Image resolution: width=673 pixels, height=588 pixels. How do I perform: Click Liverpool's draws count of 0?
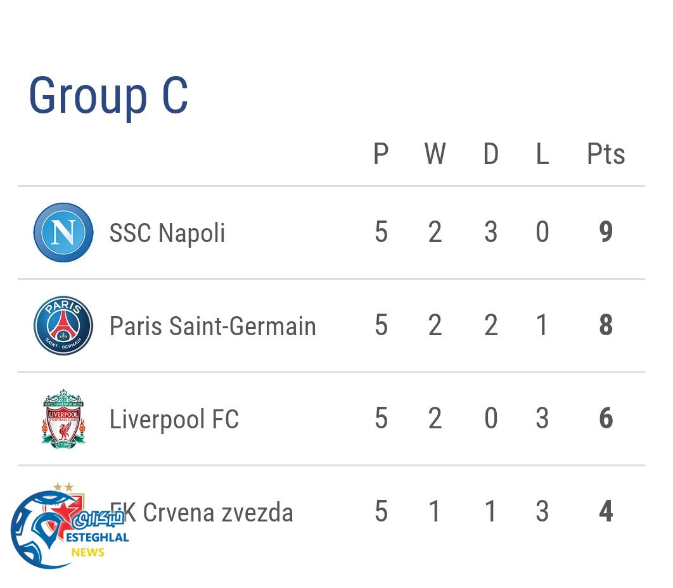click(x=490, y=419)
